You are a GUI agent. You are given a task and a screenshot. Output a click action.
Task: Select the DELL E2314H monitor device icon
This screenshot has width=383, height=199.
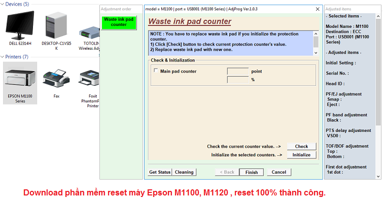20,26
